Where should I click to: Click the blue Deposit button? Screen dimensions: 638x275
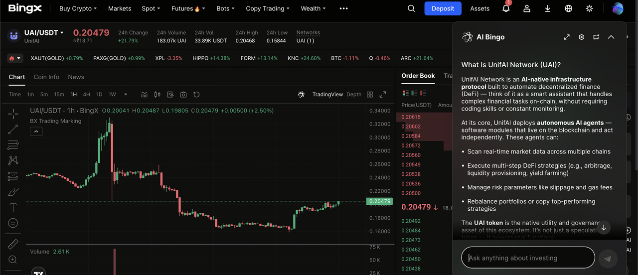pyautogui.click(x=443, y=8)
